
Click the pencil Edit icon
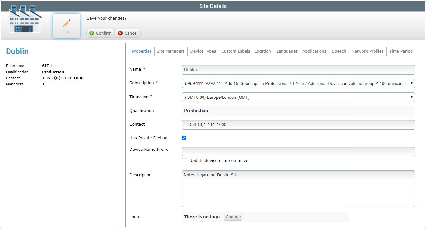click(67, 24)
